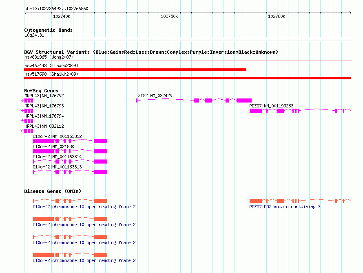The width and height of the screenshot is (363, 273).
Task: Open the PDZD7|NM_001195263 transcript label
Action: 271,106
